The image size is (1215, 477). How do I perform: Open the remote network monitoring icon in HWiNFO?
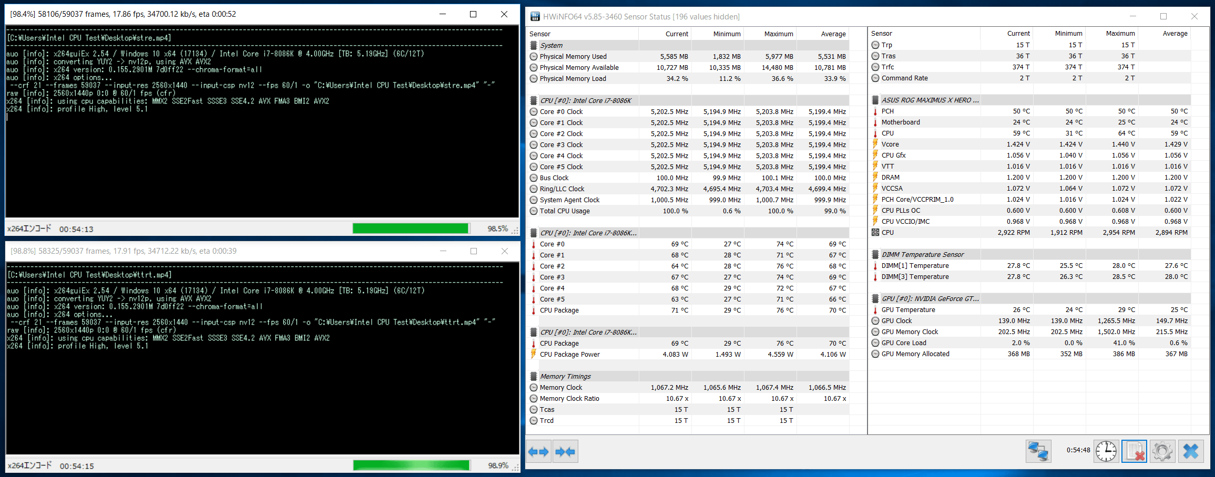coord(1038,451)
